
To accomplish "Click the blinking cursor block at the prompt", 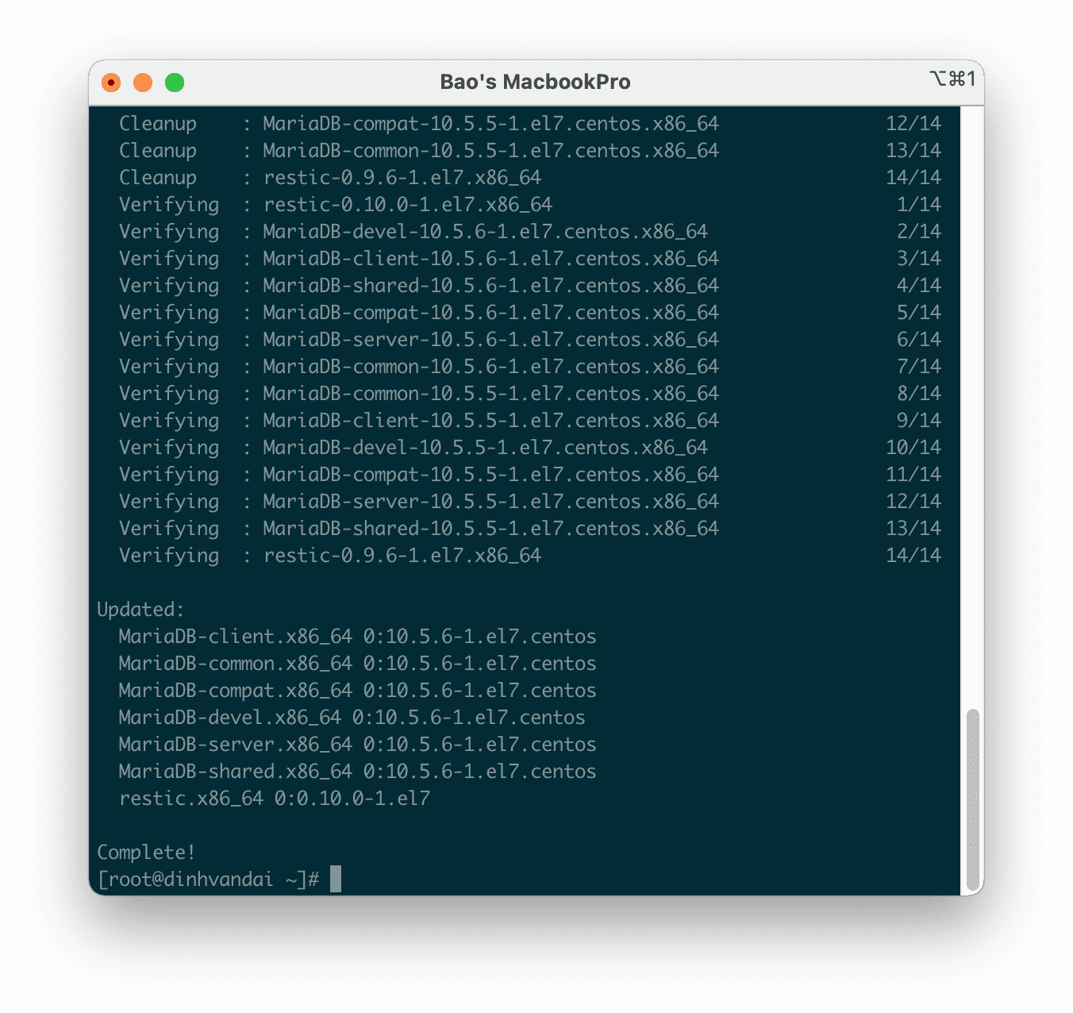I will coord(337,880).
